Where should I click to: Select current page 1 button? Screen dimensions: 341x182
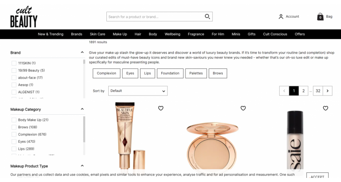294,91
